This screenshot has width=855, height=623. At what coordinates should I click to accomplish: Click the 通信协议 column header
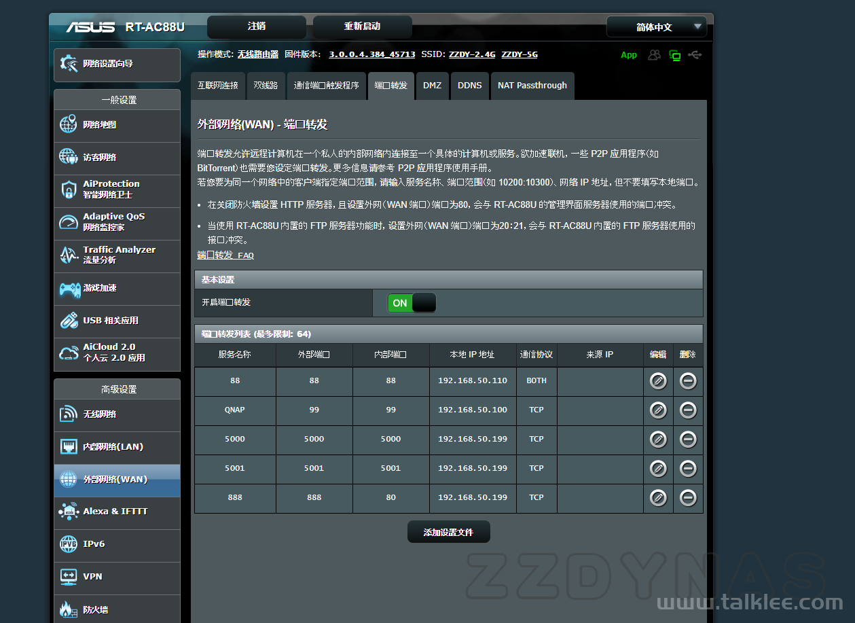(536, 355)
